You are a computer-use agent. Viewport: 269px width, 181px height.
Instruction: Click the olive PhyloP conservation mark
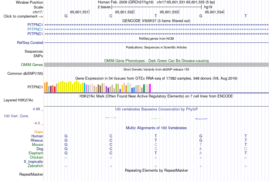tap(111, 118)
